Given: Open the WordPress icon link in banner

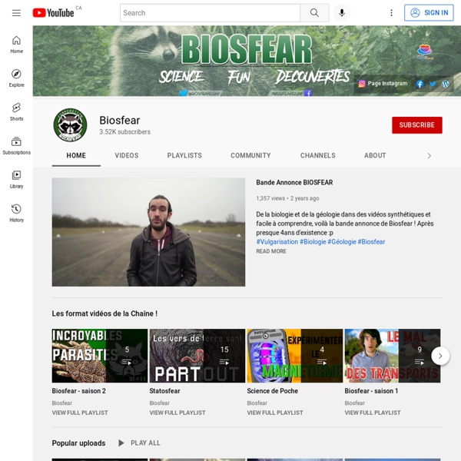Looking at the screenshot, I should click(x=446, y=84).
